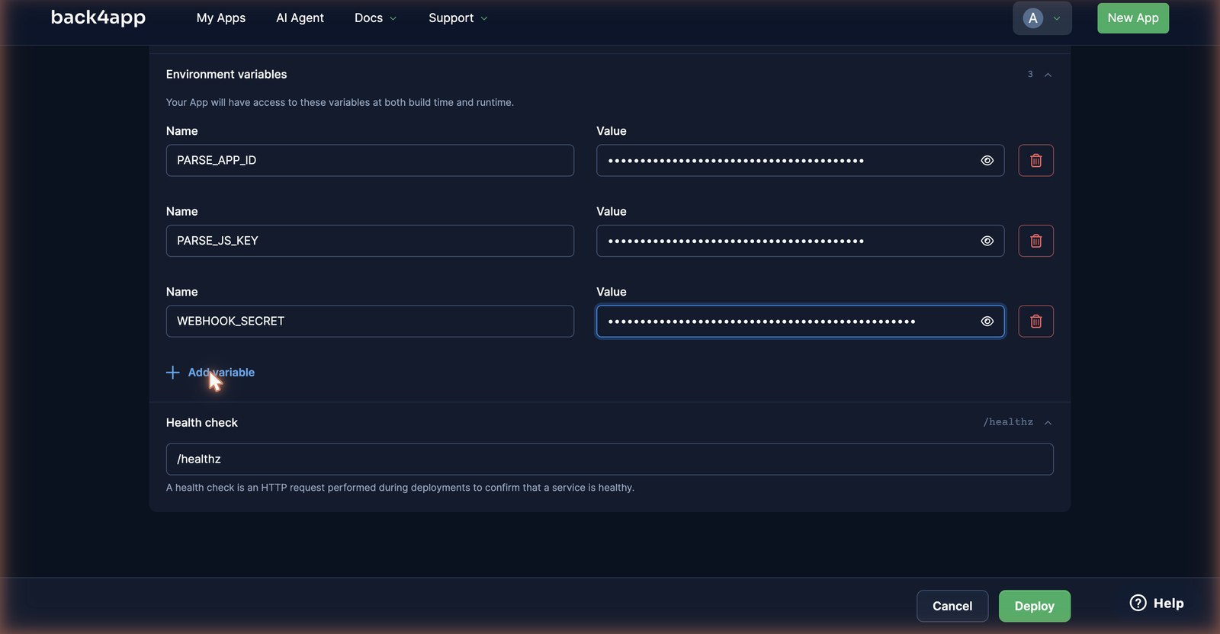Click the New App button
The height and width of the screenshot is (634, 1220).
(x=1132, y=18)
